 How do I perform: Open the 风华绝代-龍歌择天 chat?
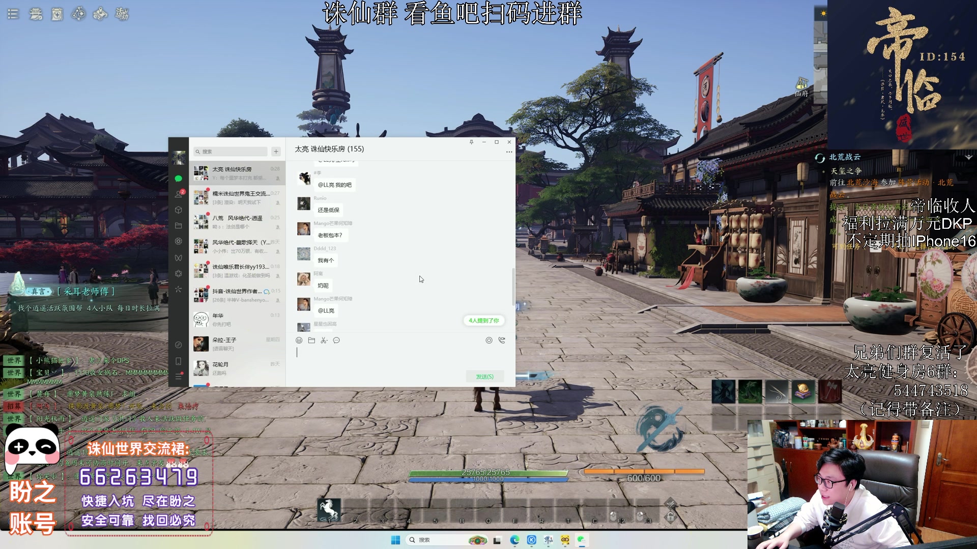coord(237,247)
